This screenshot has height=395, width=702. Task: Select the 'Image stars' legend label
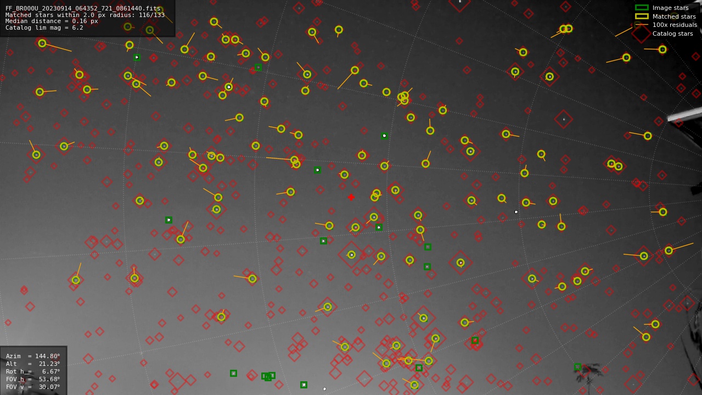coord(670,8)
